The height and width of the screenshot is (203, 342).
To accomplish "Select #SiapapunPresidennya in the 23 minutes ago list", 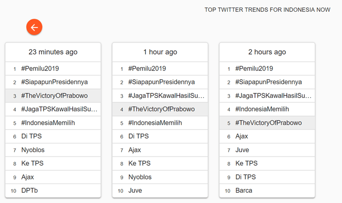I will coord(54,82).
